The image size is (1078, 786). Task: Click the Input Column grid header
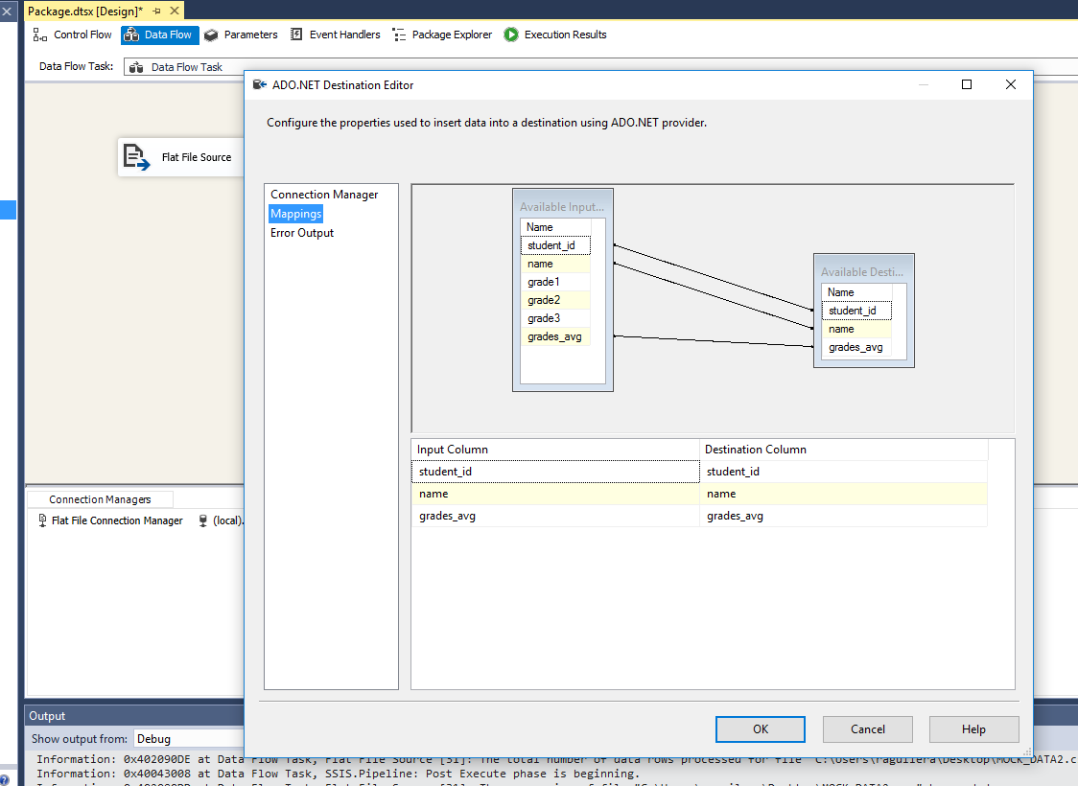click(555, 450)
